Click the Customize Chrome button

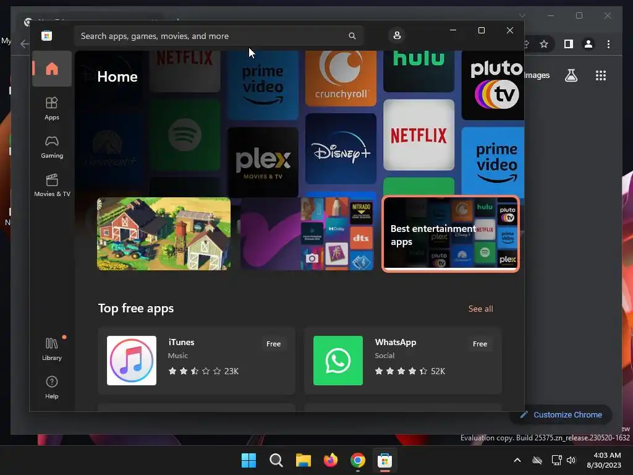point(561,414)
